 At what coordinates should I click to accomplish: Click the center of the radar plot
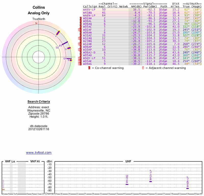[39, 57]
